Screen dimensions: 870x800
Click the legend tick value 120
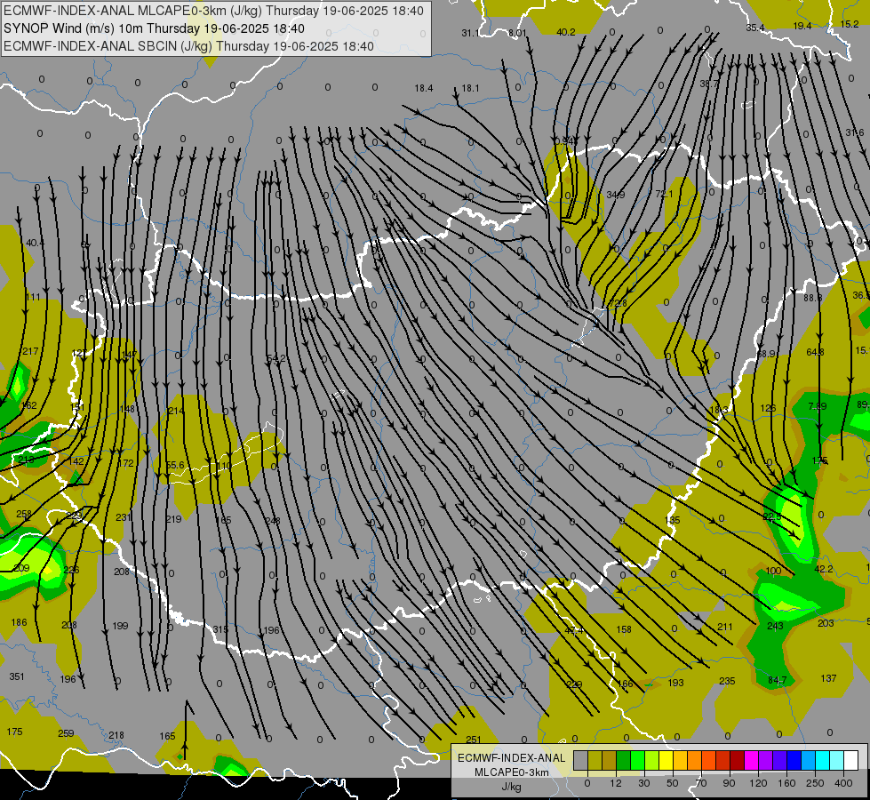758,783
